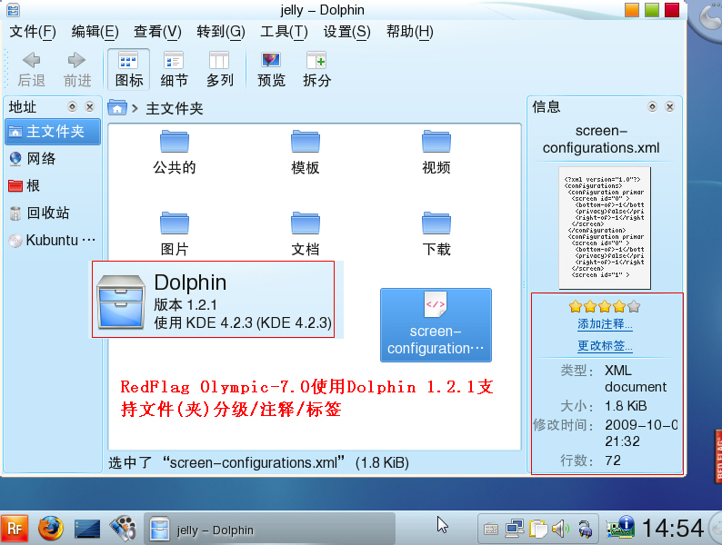Select the 图片 folder
Viewport: 722px width, 545px height.
pos(174,234)
